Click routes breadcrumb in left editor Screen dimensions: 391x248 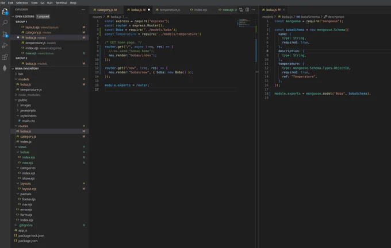[x=97, y=17]
